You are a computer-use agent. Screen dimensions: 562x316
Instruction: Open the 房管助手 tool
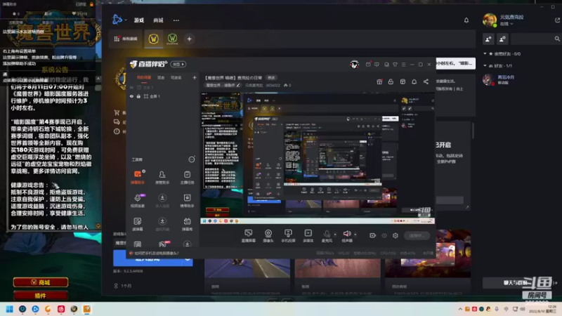pos(162,178)
